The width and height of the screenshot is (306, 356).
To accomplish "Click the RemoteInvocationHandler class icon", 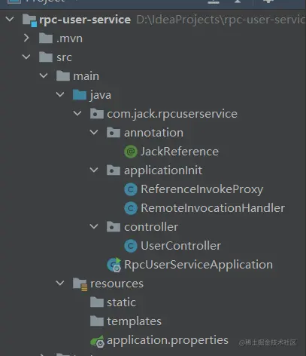I will pyautogui.click(x=131, y=208).
